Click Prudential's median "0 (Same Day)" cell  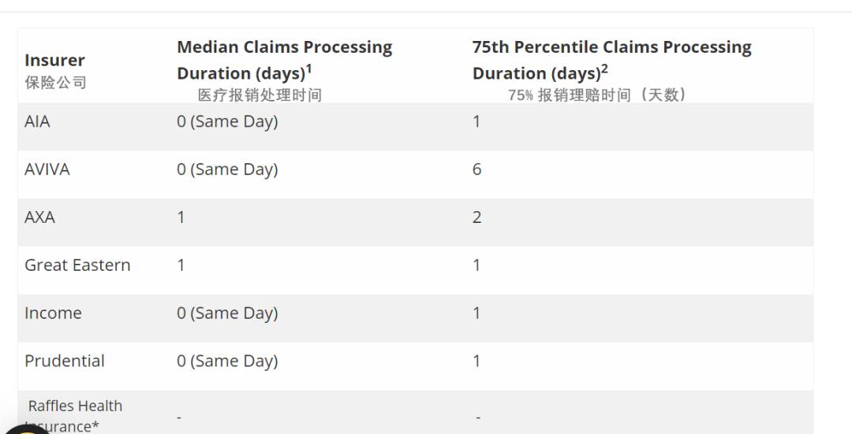tap(227, 361)
